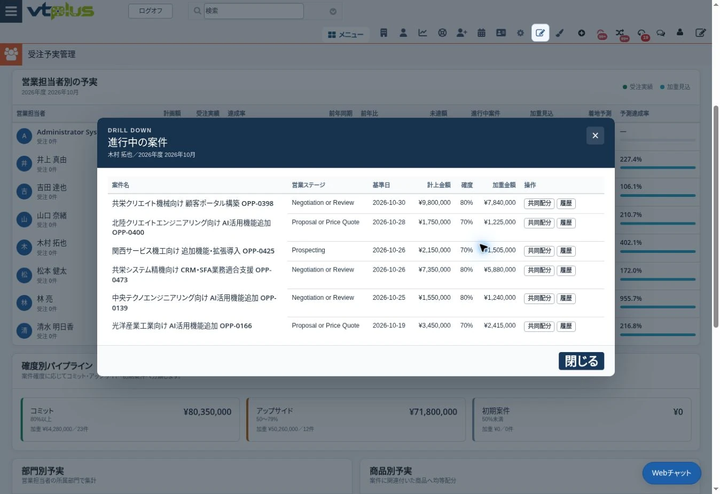
Task: Select the 林 亮 progress bar at 955.7%
Action: click(x=658, y=307)
